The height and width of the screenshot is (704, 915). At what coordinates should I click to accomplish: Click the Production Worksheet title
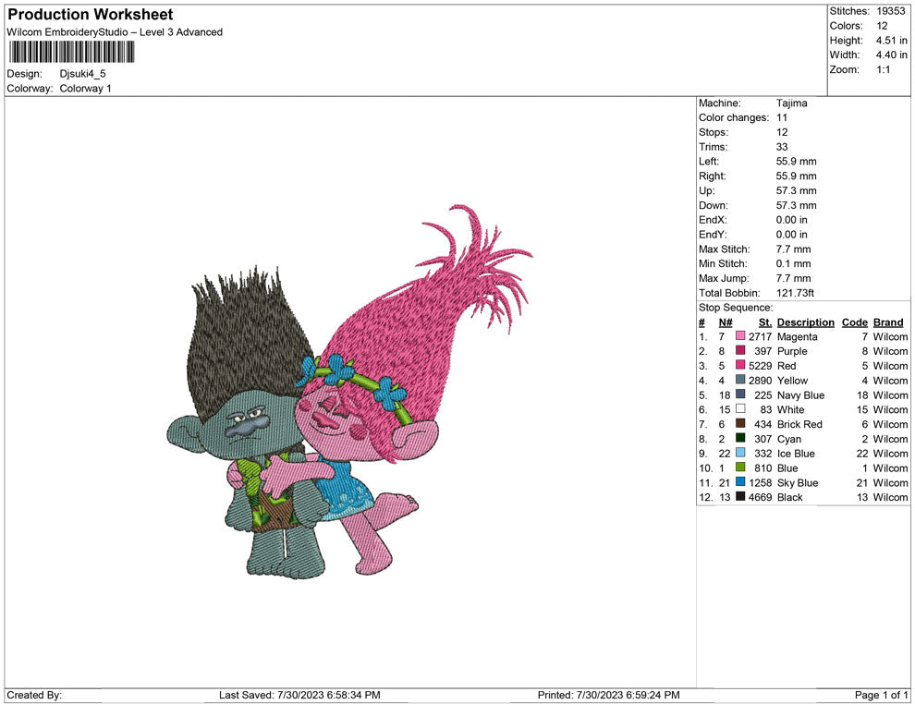(x=91, y=15)
